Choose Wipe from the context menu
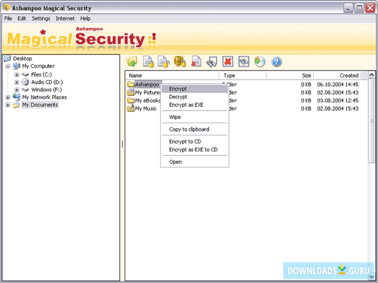Image resolution: width=378 pixels, height=283 pixels. 195,117
